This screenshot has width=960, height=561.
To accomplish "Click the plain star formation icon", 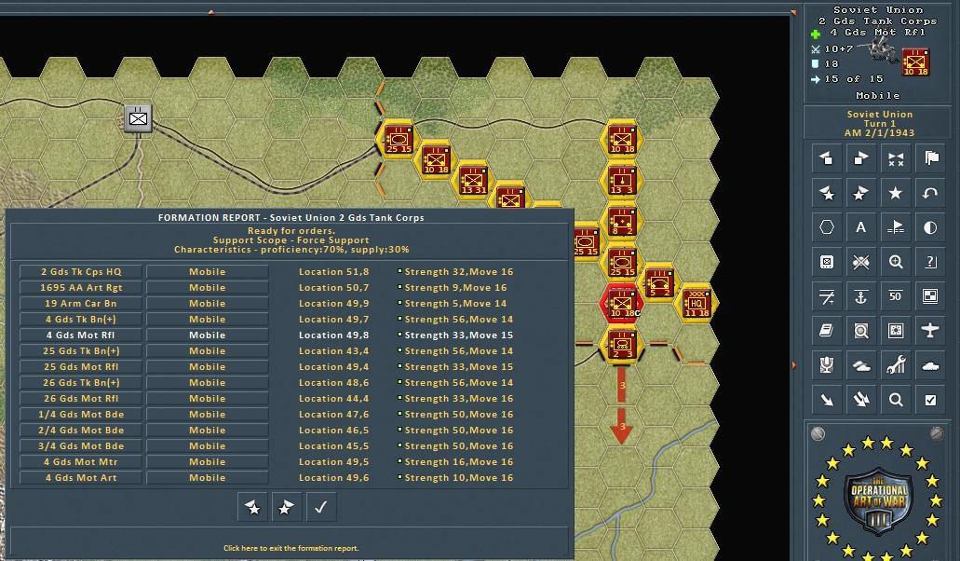I will 896,194.
